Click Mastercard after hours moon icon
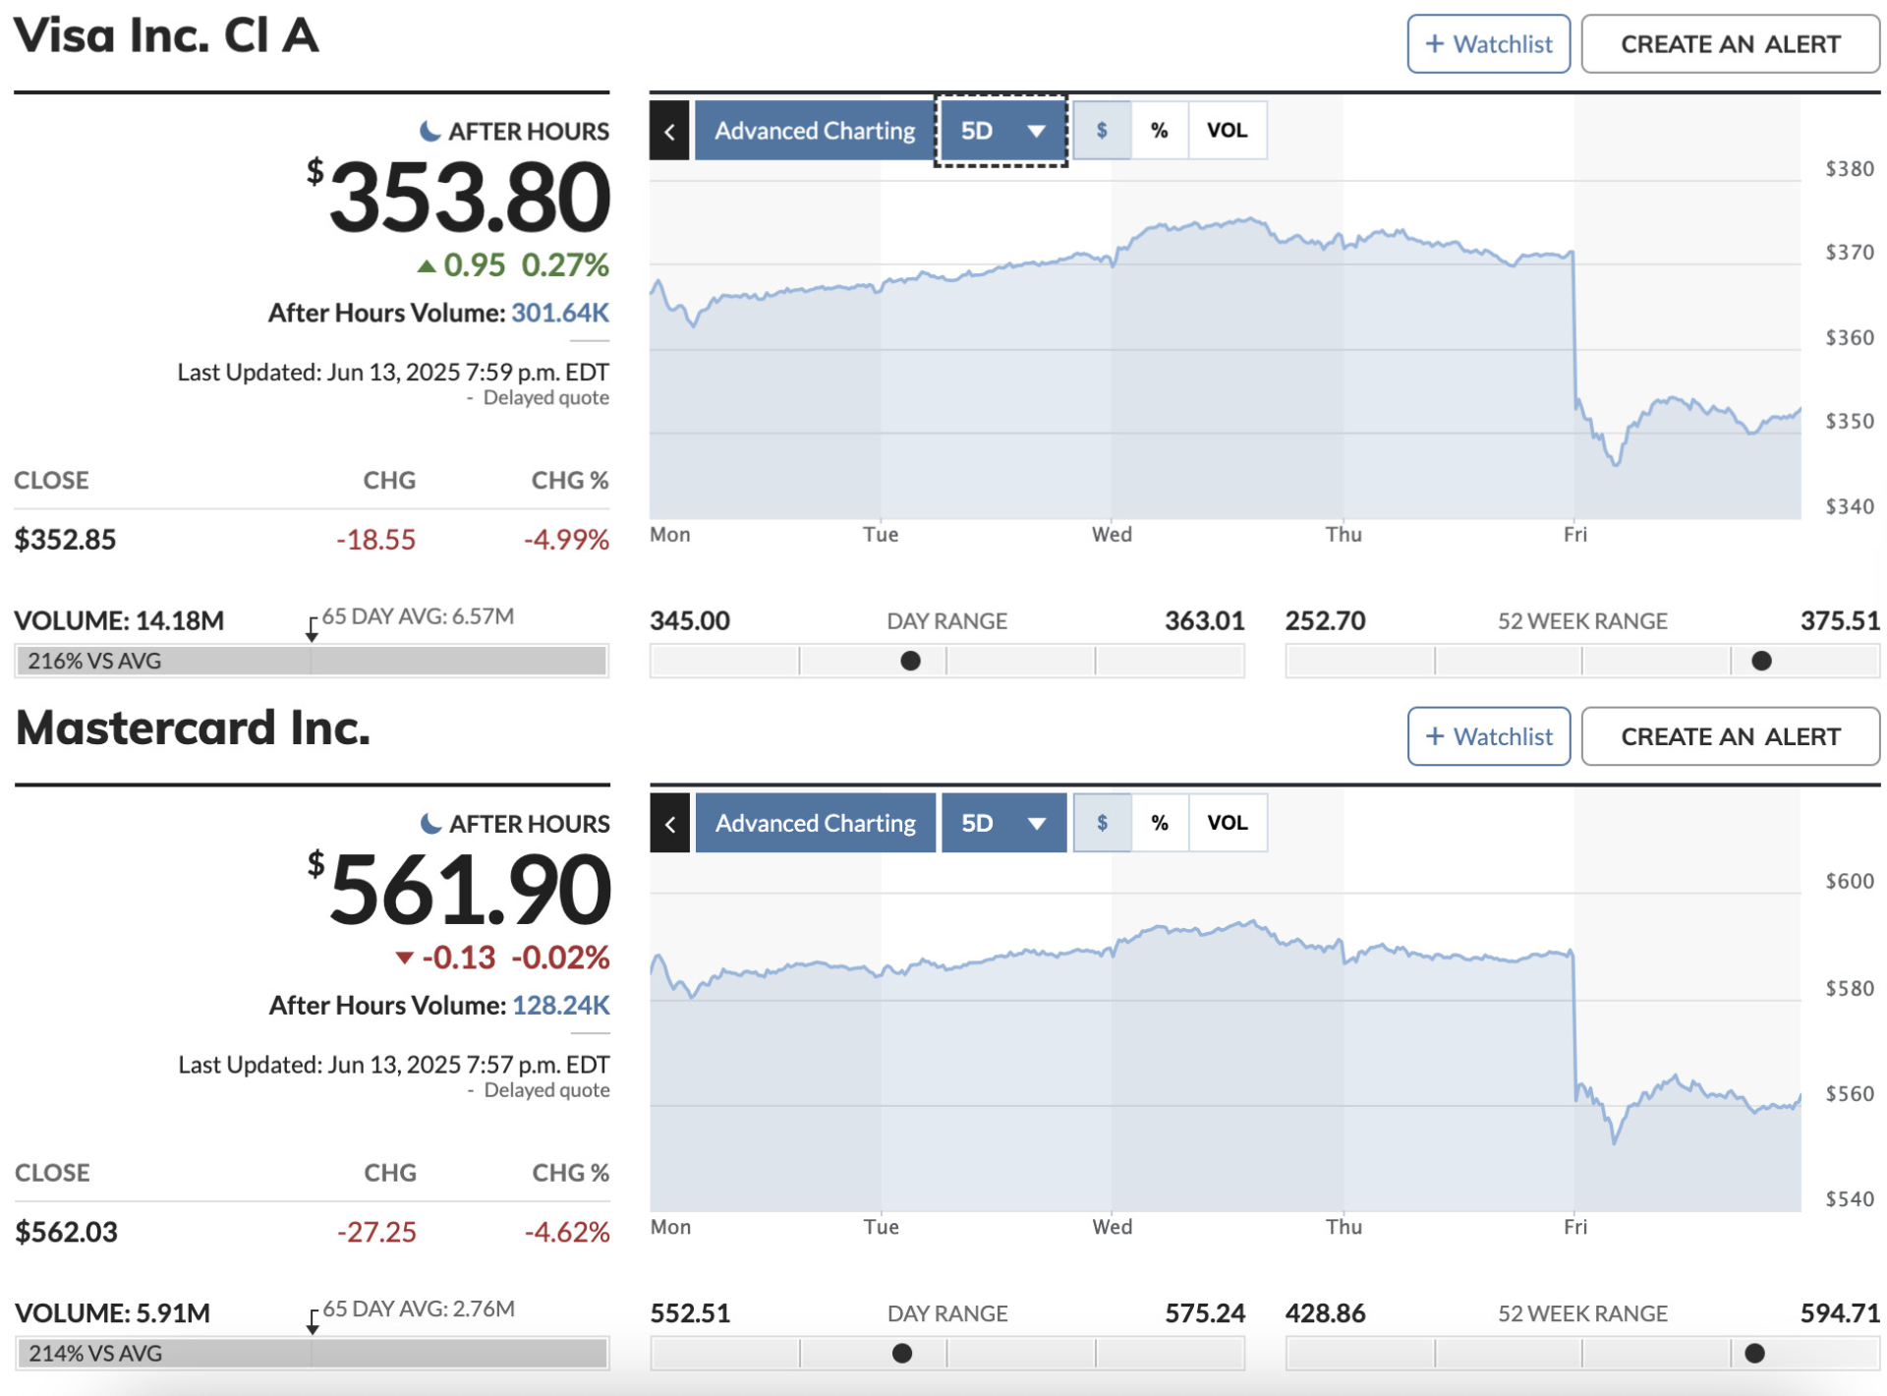Image resolution: width=1887 pixels, height=1396 pixels. click(x=429, y=823)
